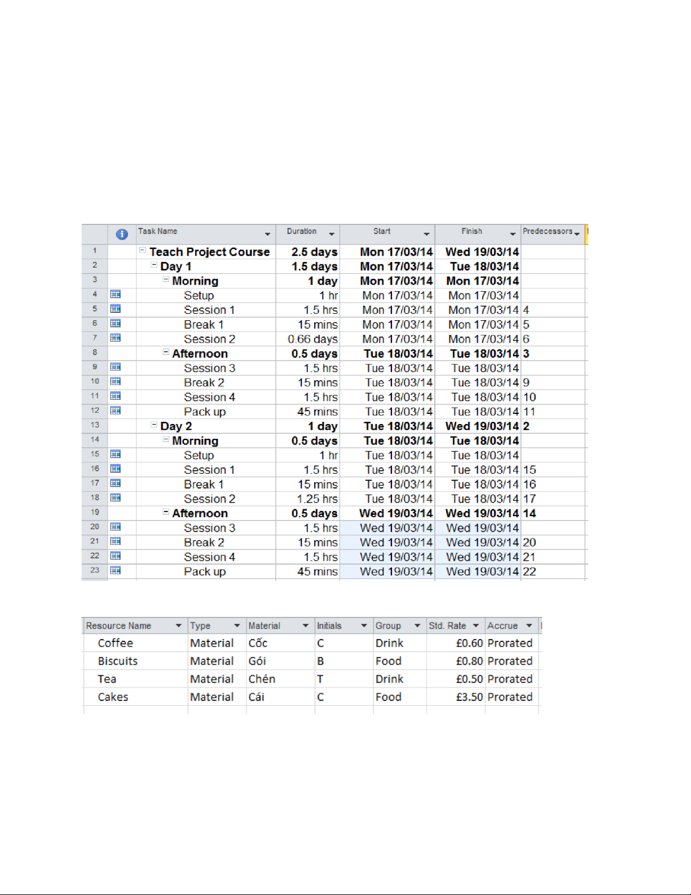Click the Food group cell in the Cakes row
Image resolution: width=691 pixels, height=895 pixels.
[x=400, y=697]
